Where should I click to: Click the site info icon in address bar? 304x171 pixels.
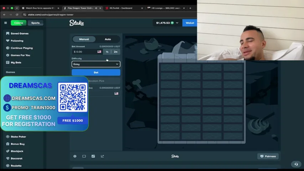[25, 15]
